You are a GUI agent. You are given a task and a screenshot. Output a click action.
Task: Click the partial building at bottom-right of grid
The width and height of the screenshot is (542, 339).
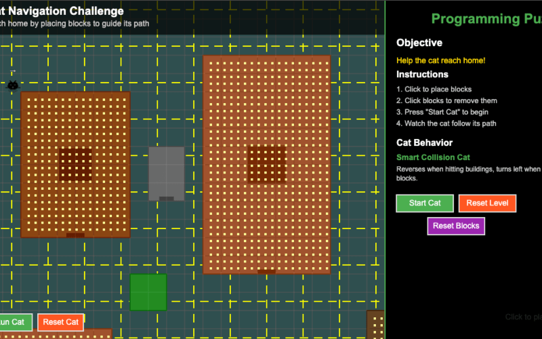tap(376, 325)
